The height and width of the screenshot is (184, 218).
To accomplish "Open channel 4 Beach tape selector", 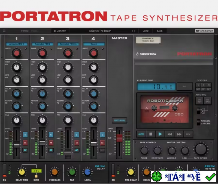I will (94, 44).
